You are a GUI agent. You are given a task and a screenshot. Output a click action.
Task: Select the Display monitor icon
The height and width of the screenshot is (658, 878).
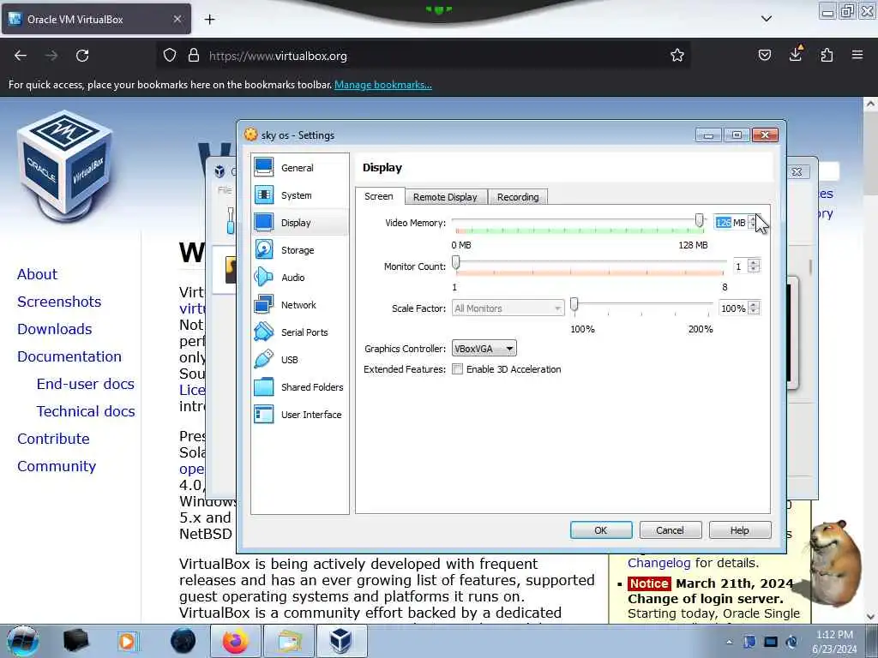tap(264, 222)
